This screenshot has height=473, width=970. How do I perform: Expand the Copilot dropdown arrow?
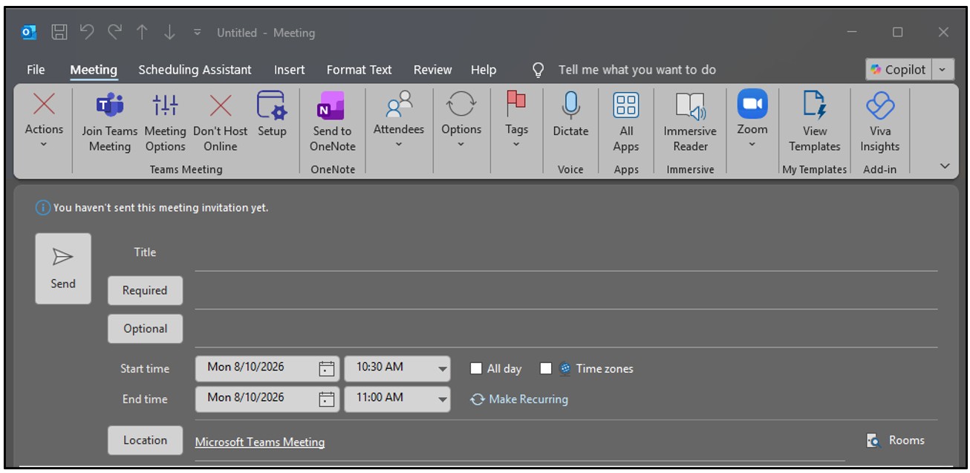click(943, 70)
